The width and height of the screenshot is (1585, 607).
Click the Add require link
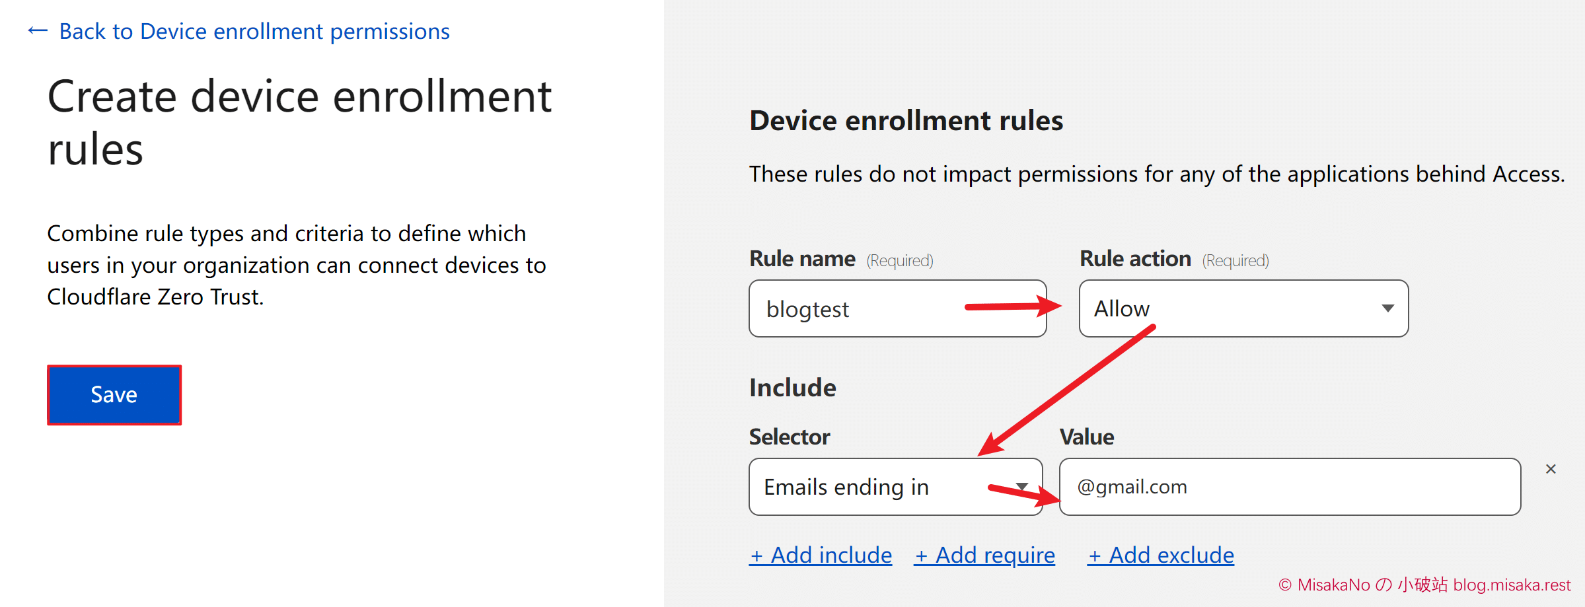984,555
